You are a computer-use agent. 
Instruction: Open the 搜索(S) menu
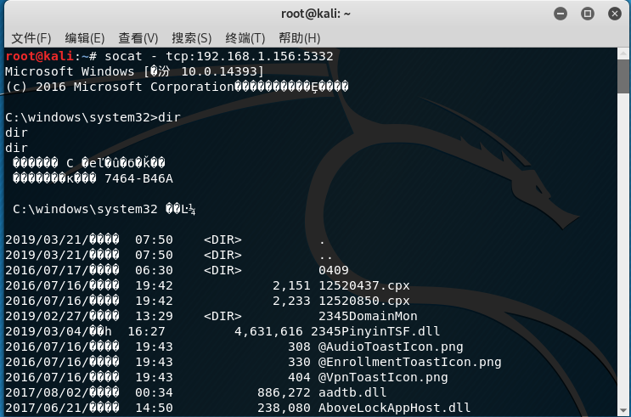point(192,38)
